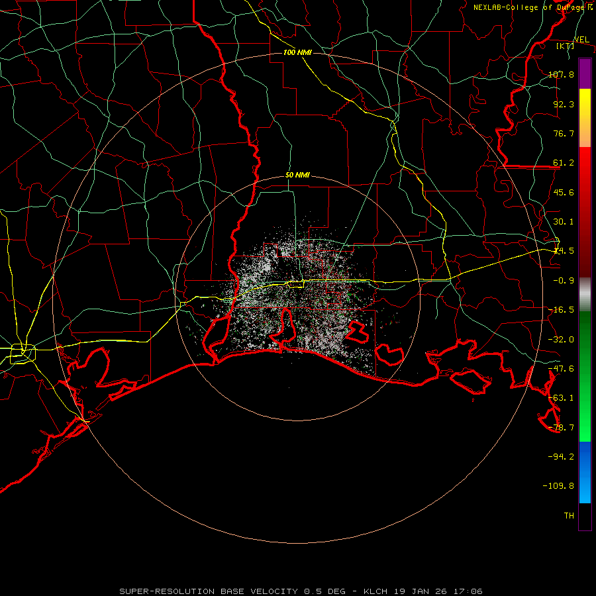Pick the bright red segment of the color bar
Screen dimensions: 596x596
coord(585,160)
